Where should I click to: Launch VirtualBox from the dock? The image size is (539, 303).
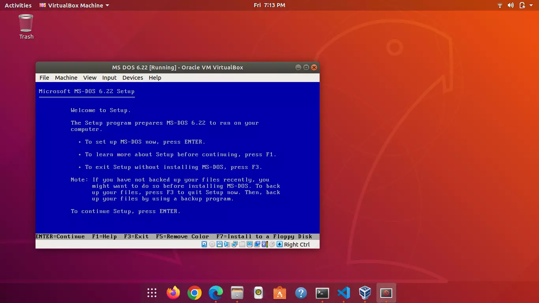tap(365, 293)
